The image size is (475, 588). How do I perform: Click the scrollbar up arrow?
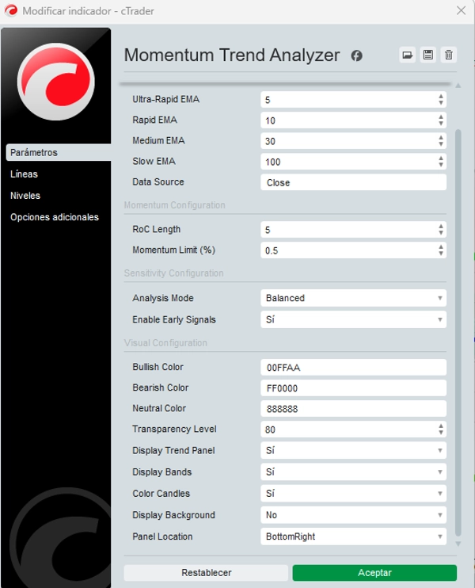[458, 86]
